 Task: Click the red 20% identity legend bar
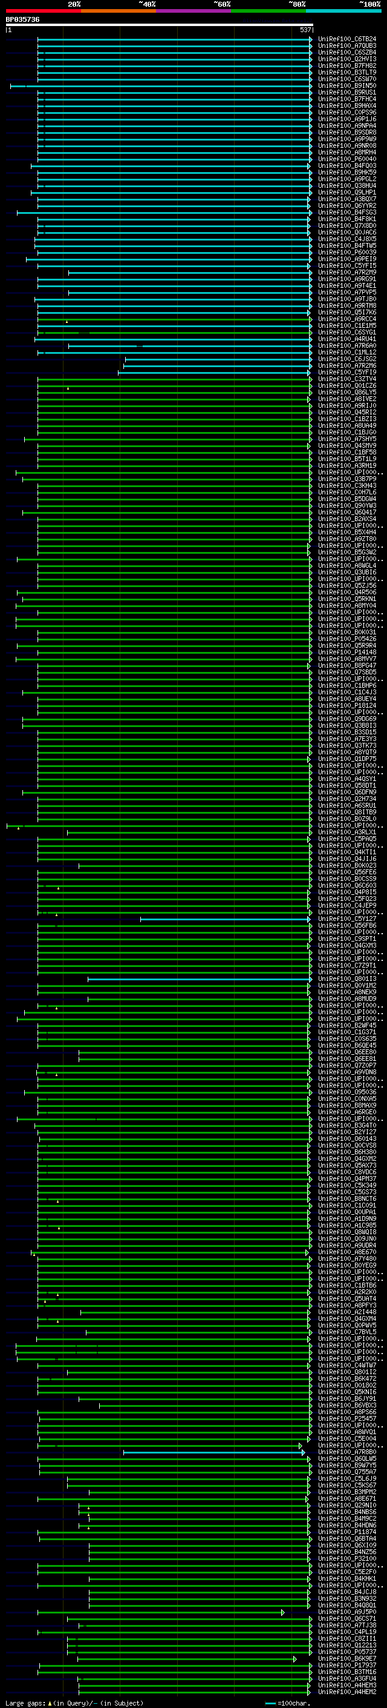coord(43,11)
